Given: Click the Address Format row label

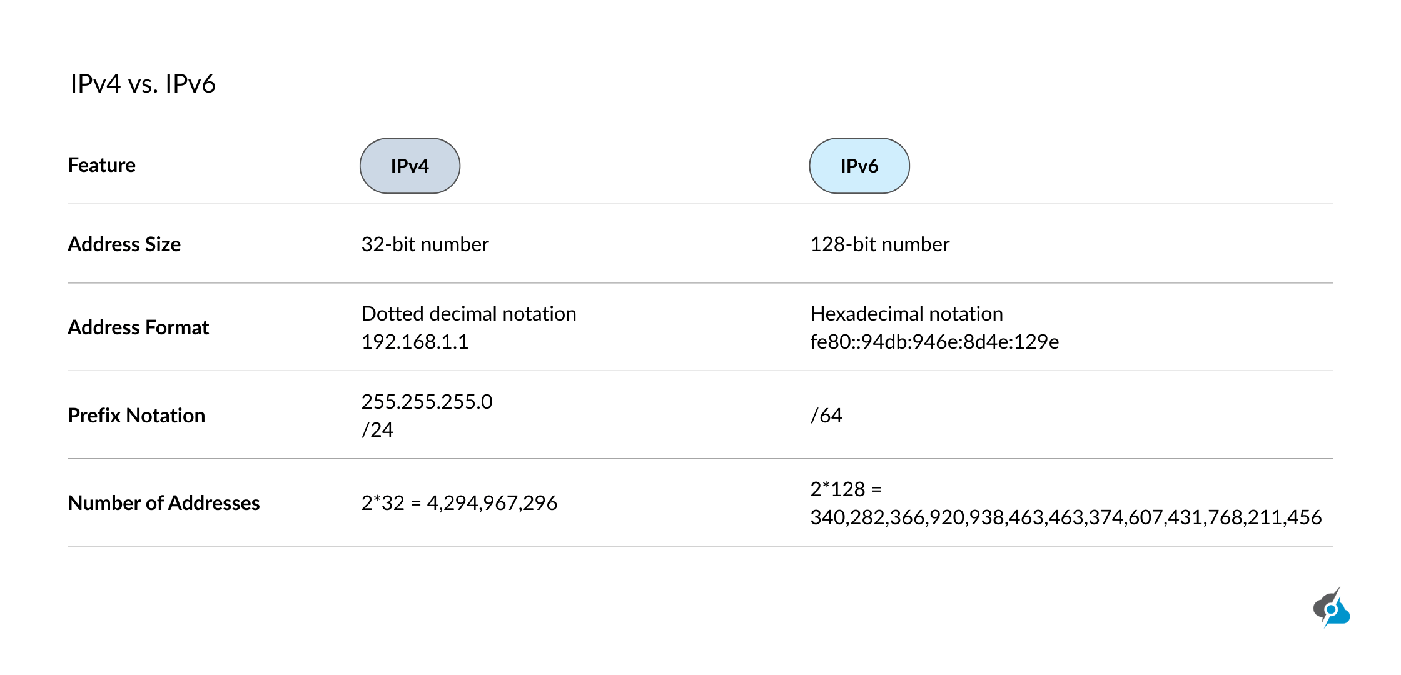Looking at the screenshot, I should pyautogui.click(x=138, y=327).
